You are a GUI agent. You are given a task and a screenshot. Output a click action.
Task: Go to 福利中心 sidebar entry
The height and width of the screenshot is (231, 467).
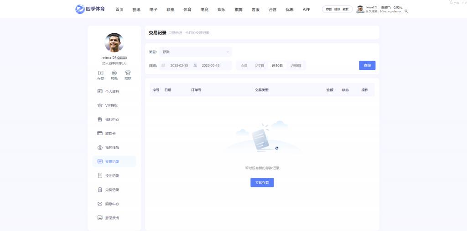pyautogui.click(x=112, y=120)
